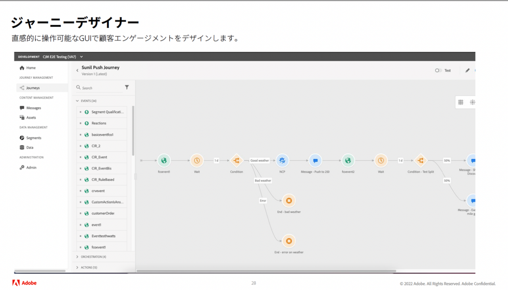Expand the Orchestration (4) section

coord(77,257)
